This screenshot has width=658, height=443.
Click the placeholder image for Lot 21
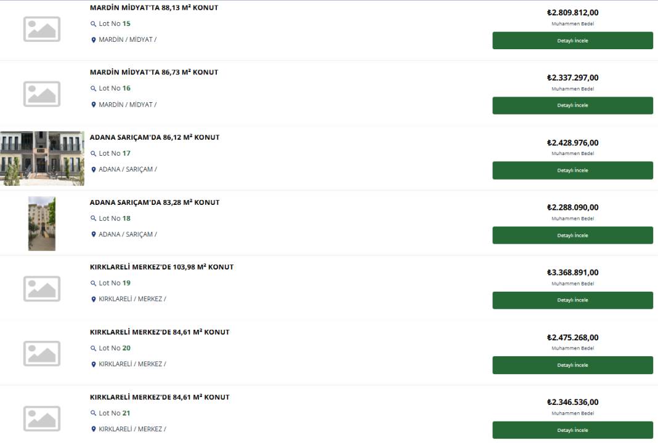pyautogui.click(x=41, y=418)
